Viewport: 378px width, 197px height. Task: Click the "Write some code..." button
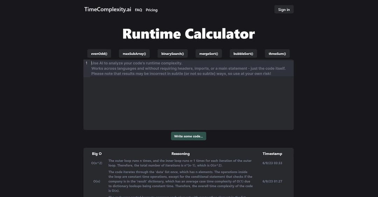189,136
